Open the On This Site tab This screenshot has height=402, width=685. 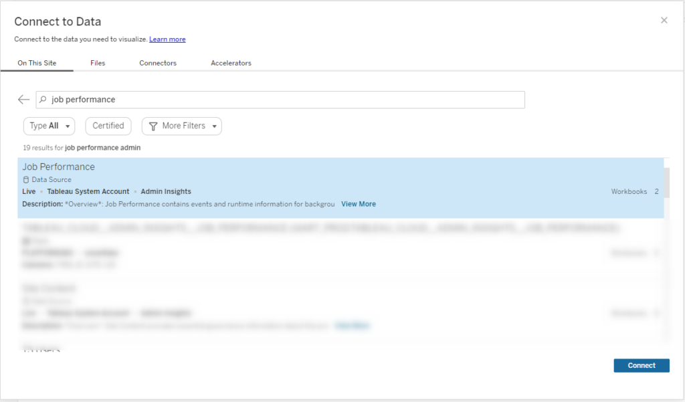[x=38, y=62]
